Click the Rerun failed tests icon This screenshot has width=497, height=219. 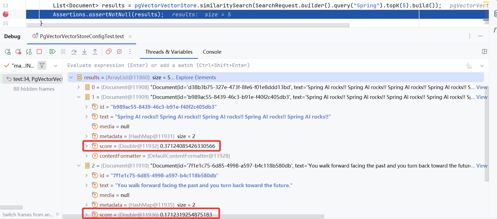coord(18,52)
